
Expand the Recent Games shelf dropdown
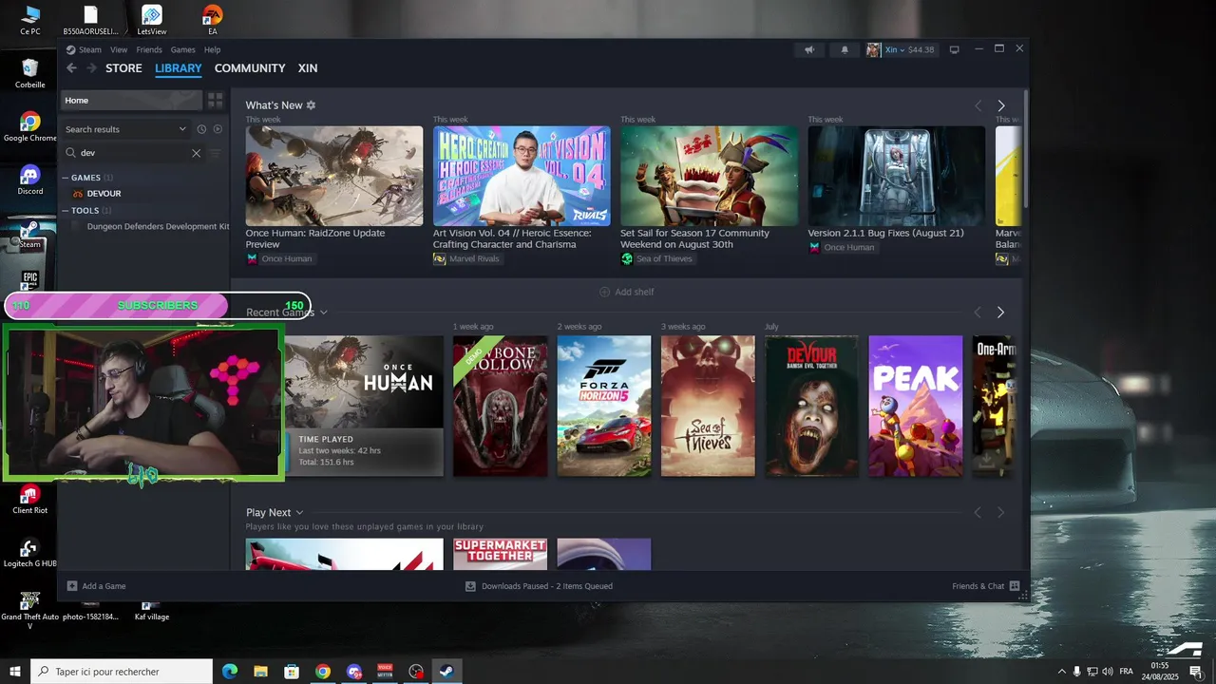pyautogui.click(x=323, y=312)
